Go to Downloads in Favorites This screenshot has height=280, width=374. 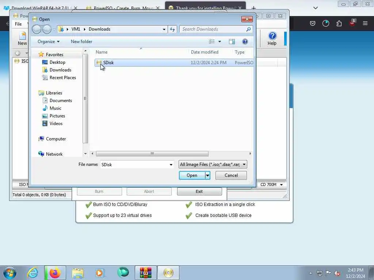point(60,70)
